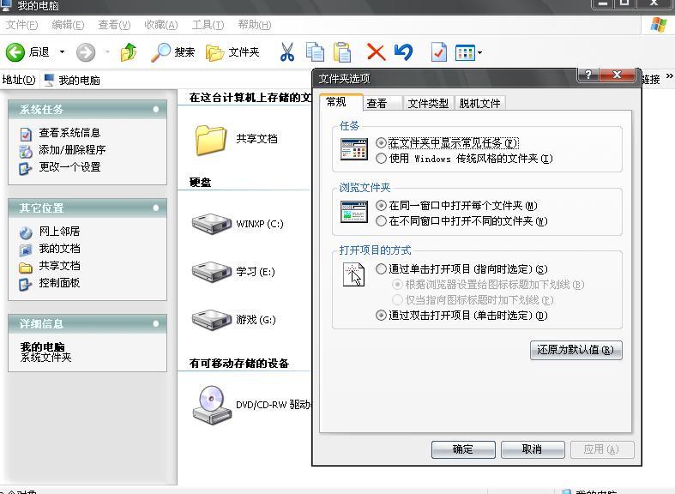675x494 pixels.
Task: Open the 文件(F) menu
Action: pos(21,25)
